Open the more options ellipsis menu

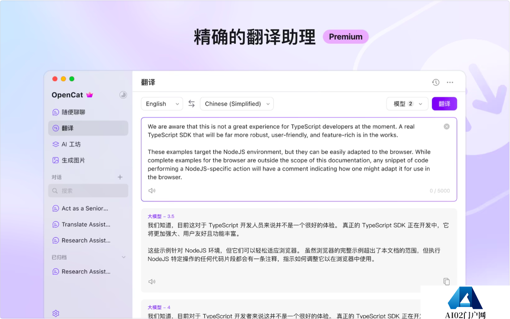click(x=450, y=83)
